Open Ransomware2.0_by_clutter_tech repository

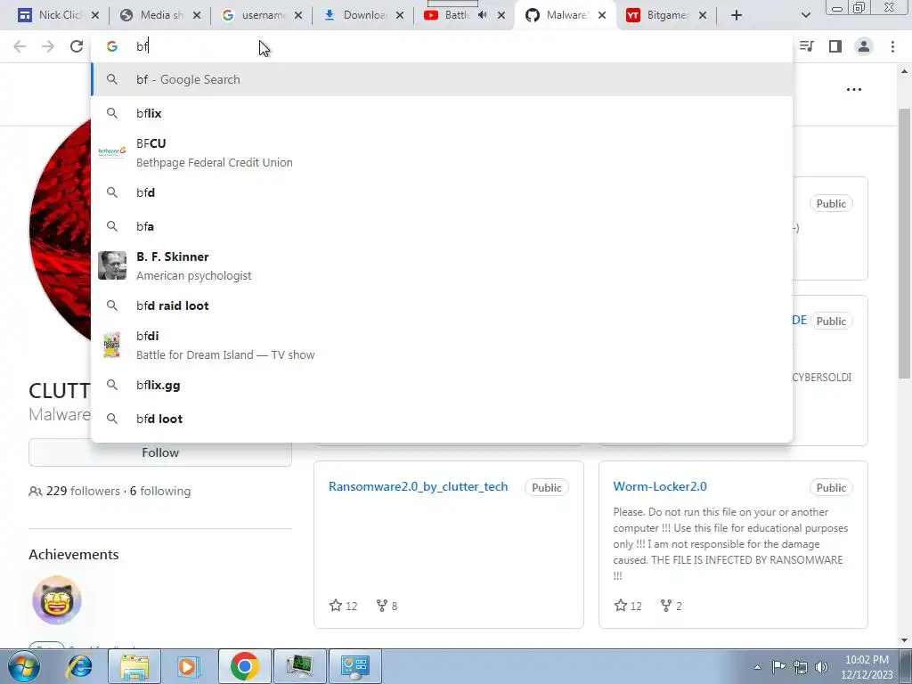tap(419, 487)
